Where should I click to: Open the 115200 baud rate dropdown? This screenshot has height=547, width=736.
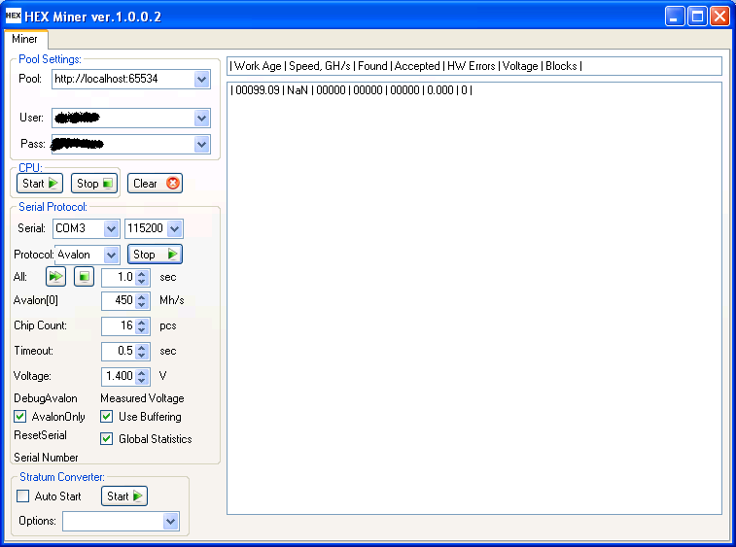[174, 229]
